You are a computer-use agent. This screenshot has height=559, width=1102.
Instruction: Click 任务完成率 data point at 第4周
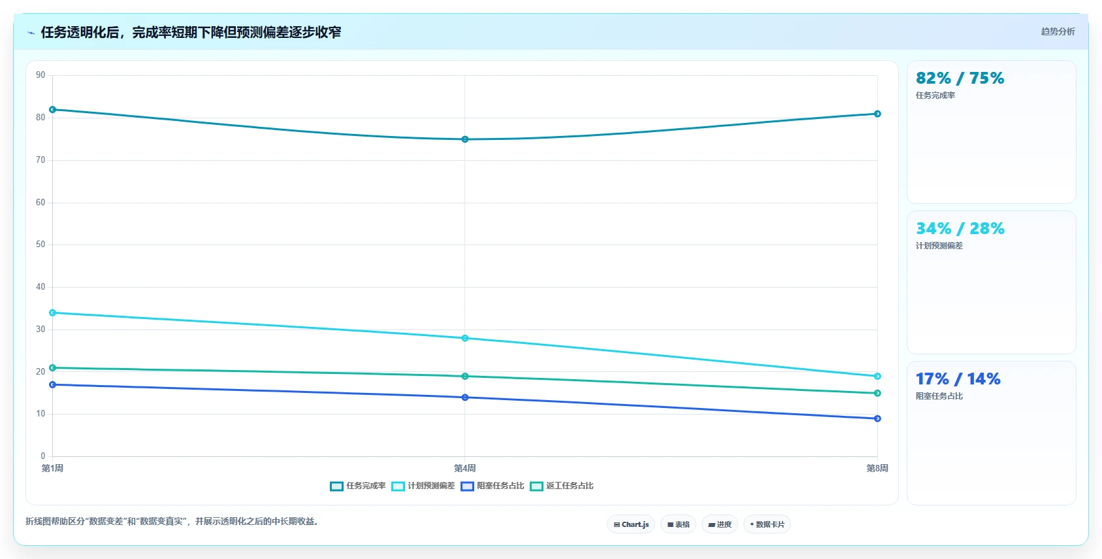click(x=465, y=139)
